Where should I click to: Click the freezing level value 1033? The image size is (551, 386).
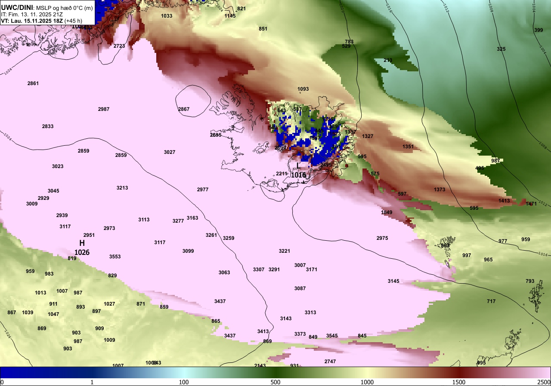(x=167, y=16)
